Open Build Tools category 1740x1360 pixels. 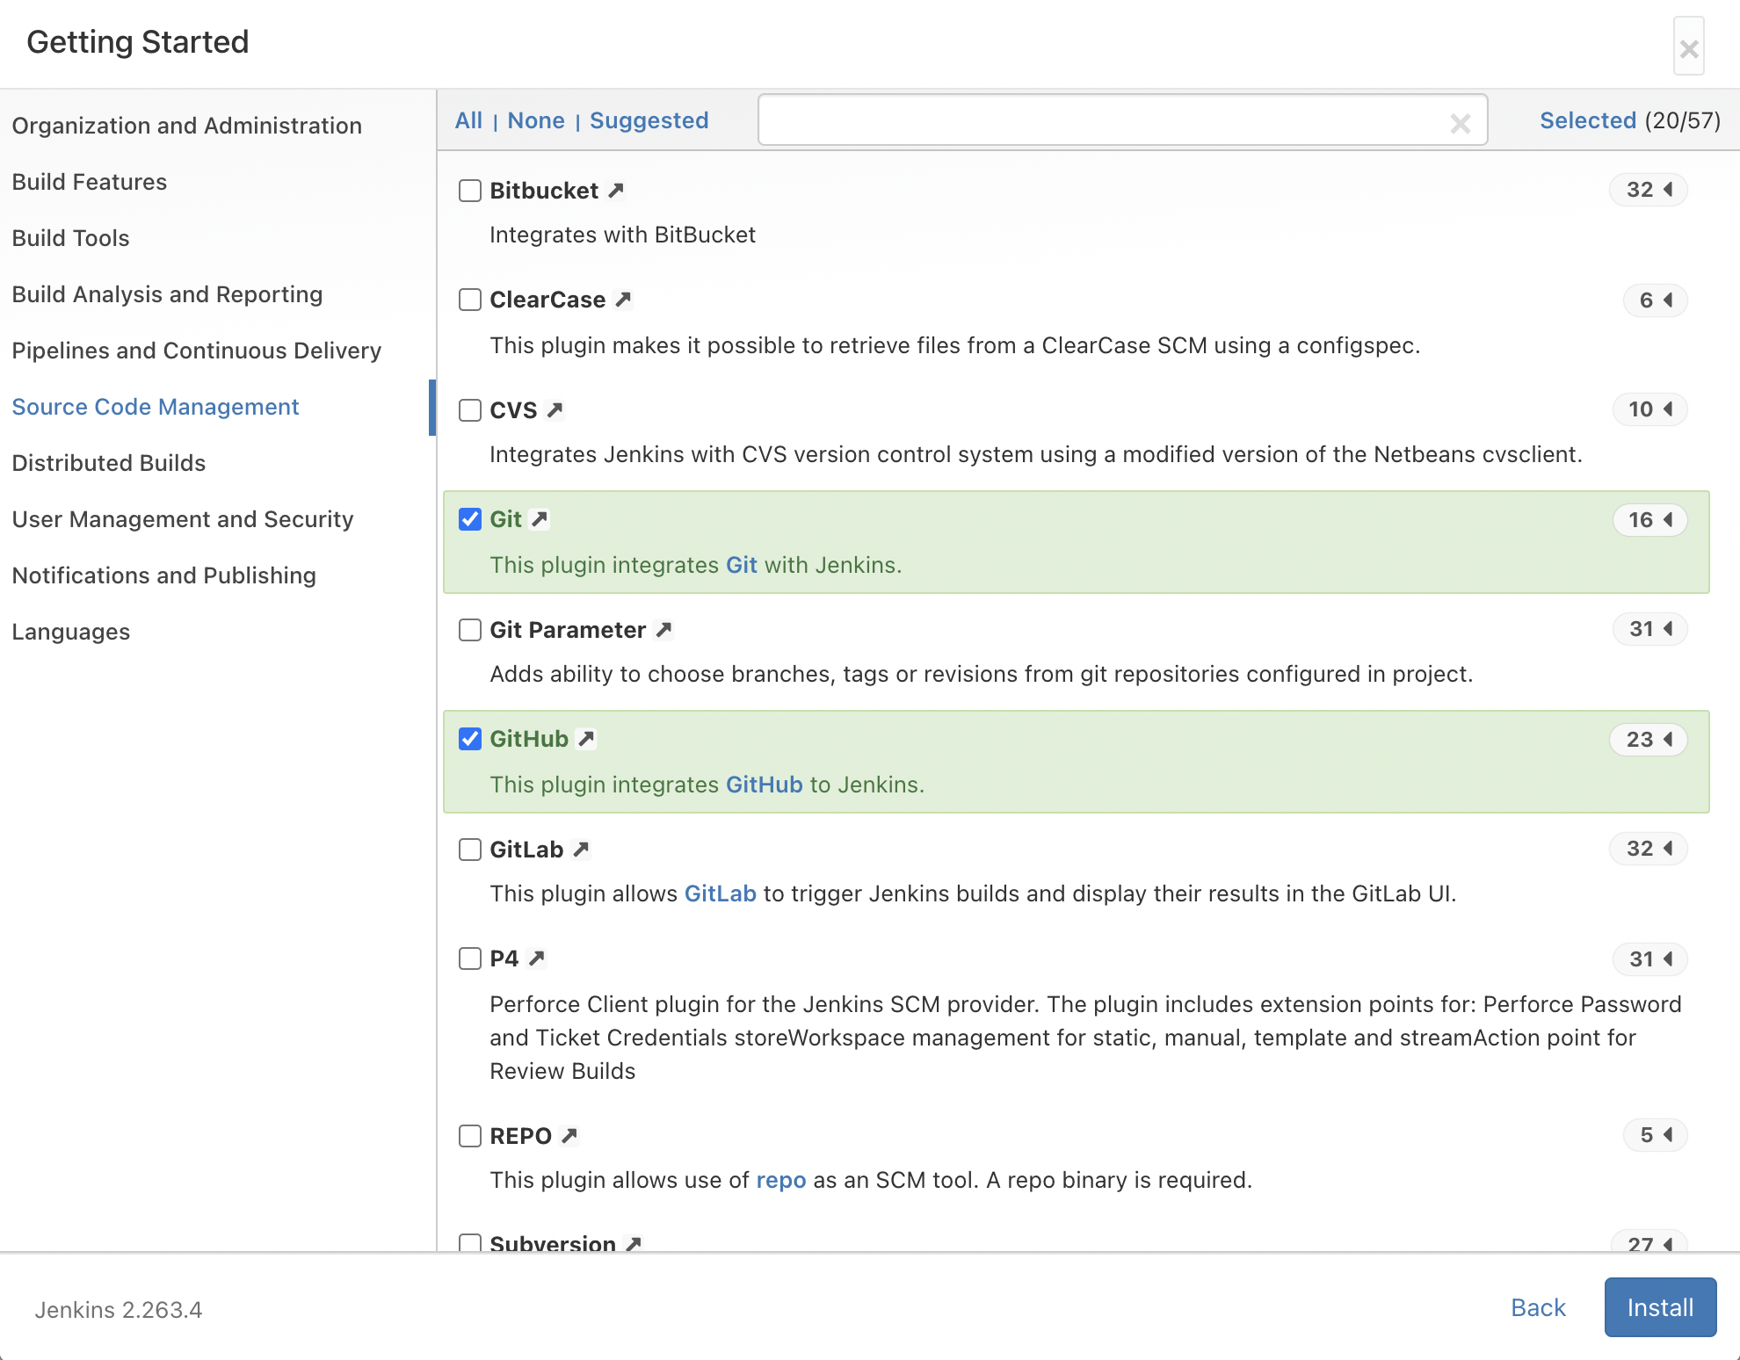click(71, 238)
